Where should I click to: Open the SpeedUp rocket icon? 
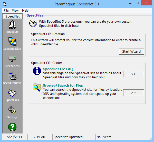pyautogui.click(x=12, y=24)
